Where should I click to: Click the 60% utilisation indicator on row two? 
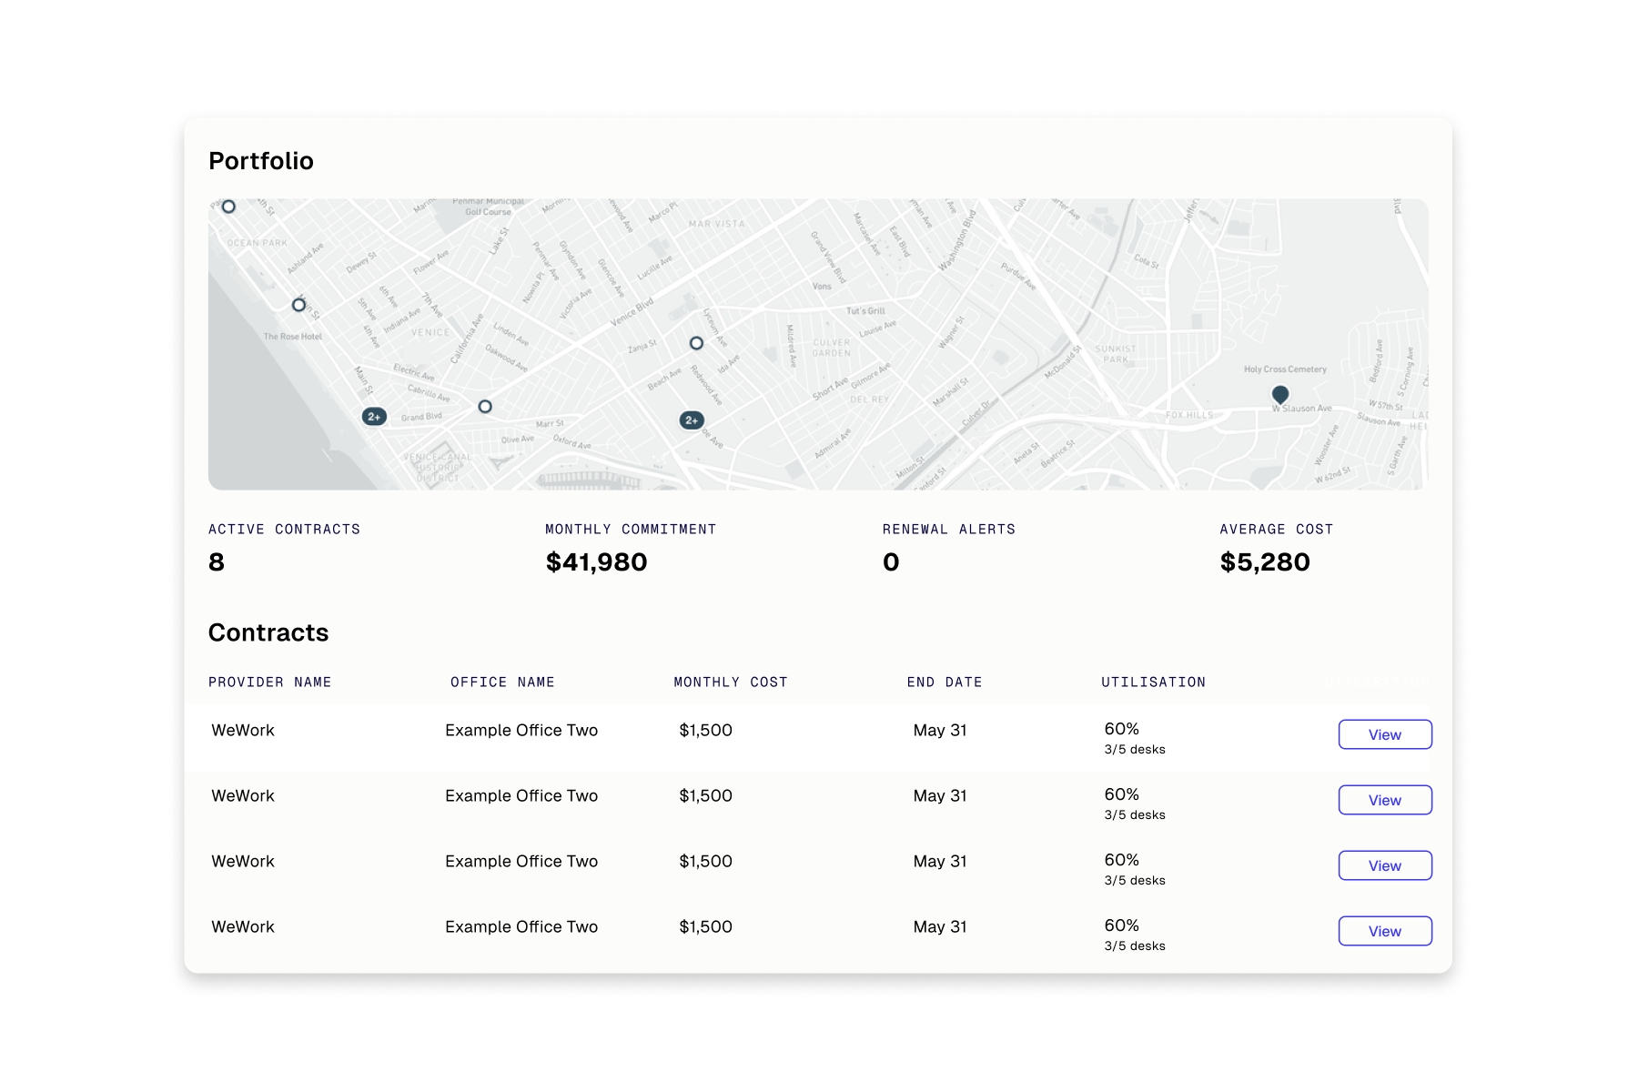(x=1121, y=794)
